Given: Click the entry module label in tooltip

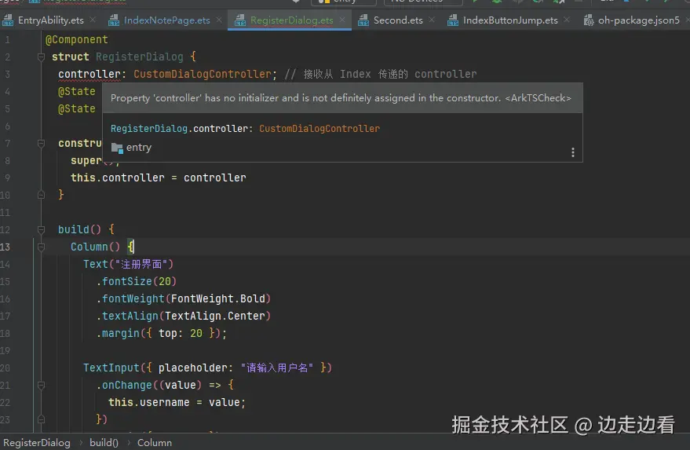Looking at the screenshot, I should click(139, 148).
